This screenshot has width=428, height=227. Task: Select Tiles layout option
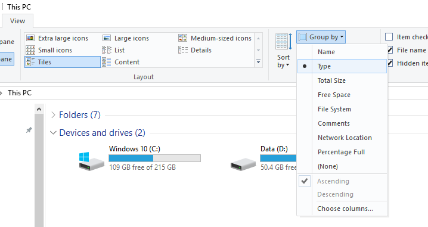point(63,62)
